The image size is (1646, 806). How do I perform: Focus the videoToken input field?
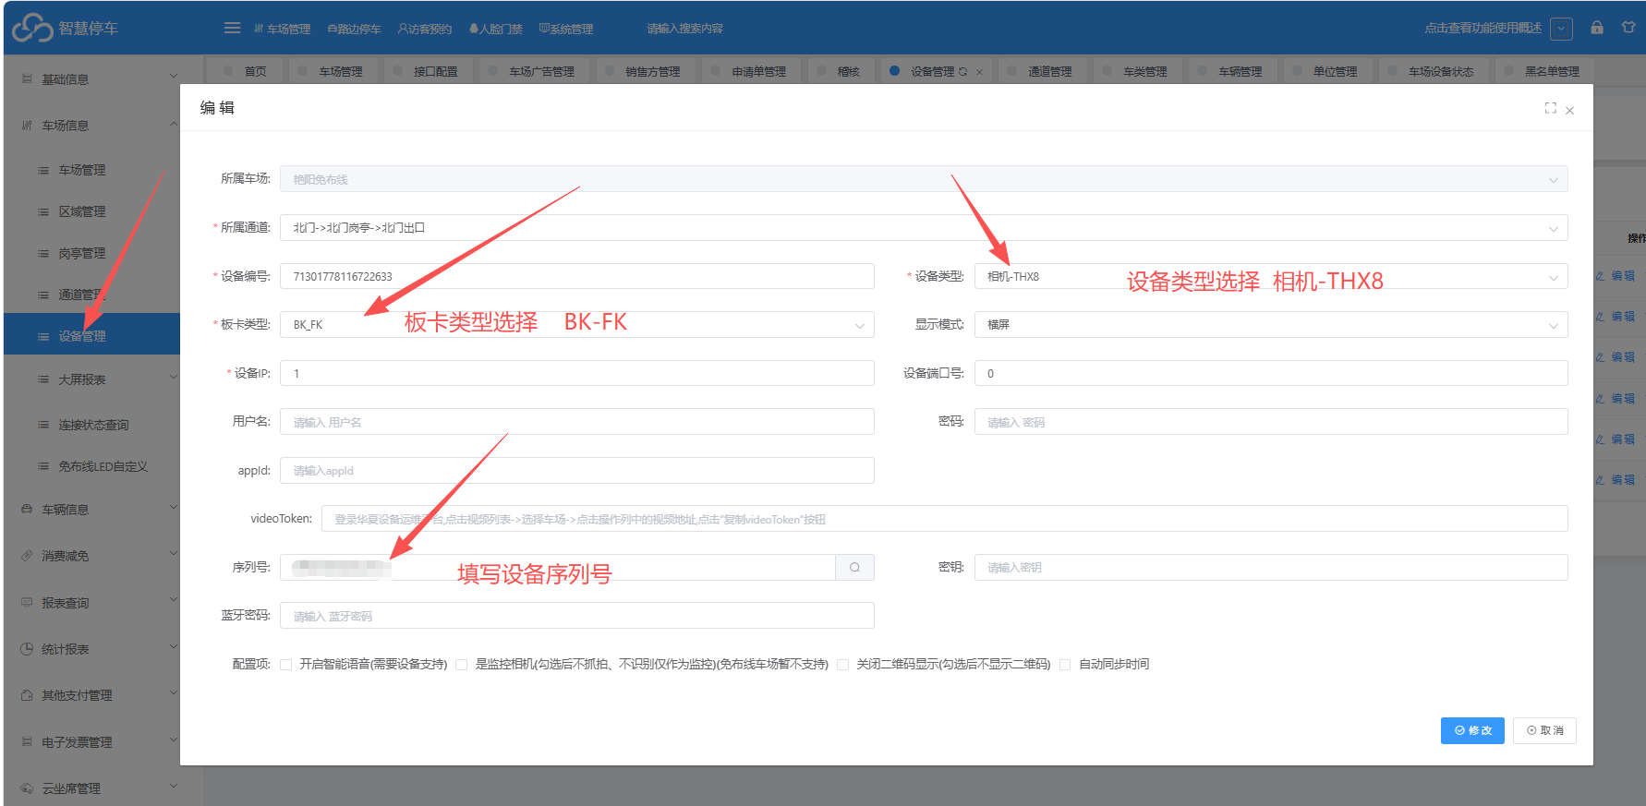[945, 519]
